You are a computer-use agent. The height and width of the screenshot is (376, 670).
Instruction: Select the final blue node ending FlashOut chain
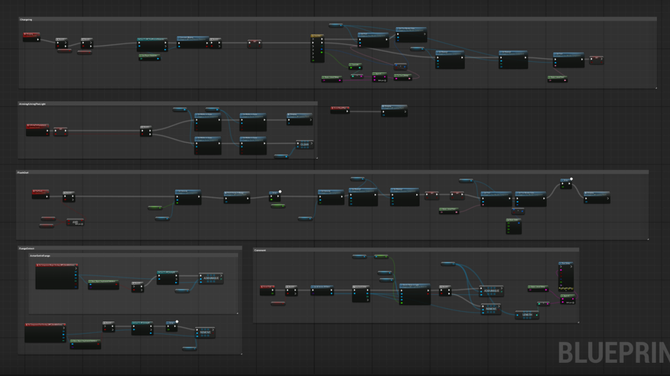(597, 197)
